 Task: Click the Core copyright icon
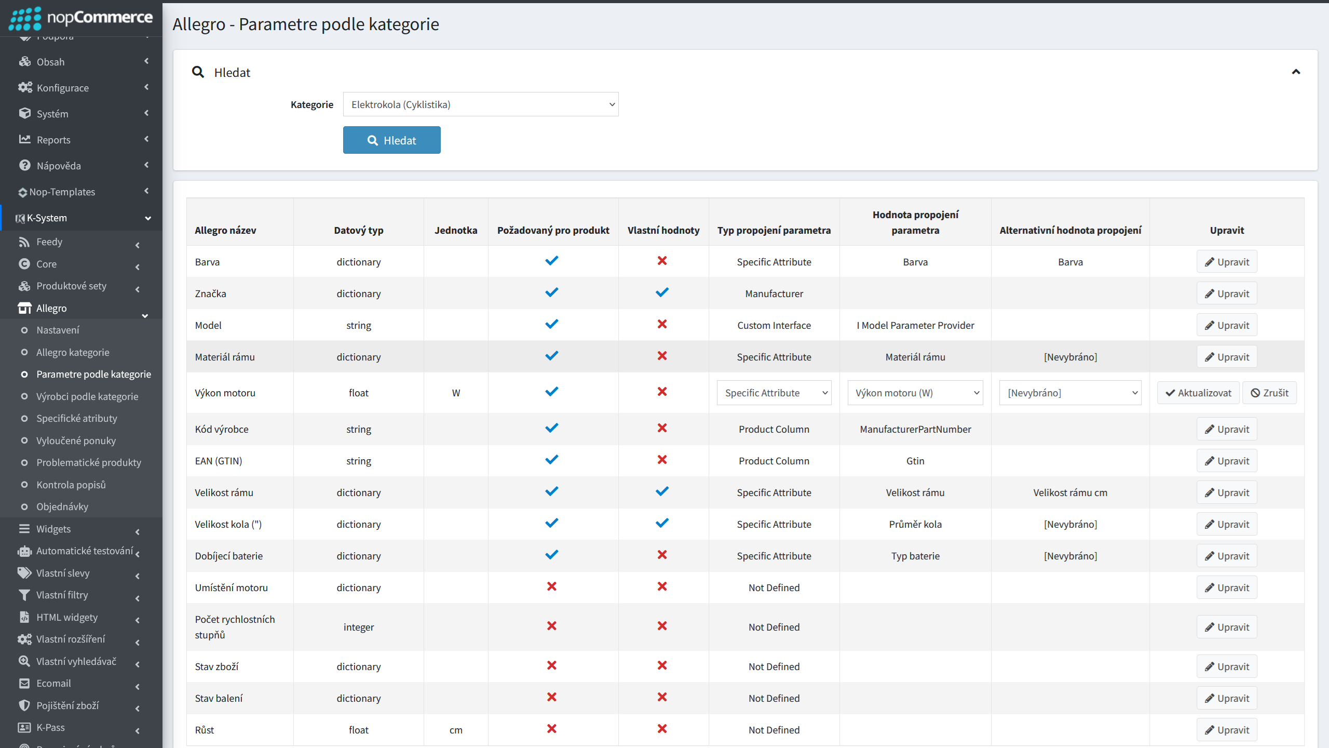pos(24,264)
